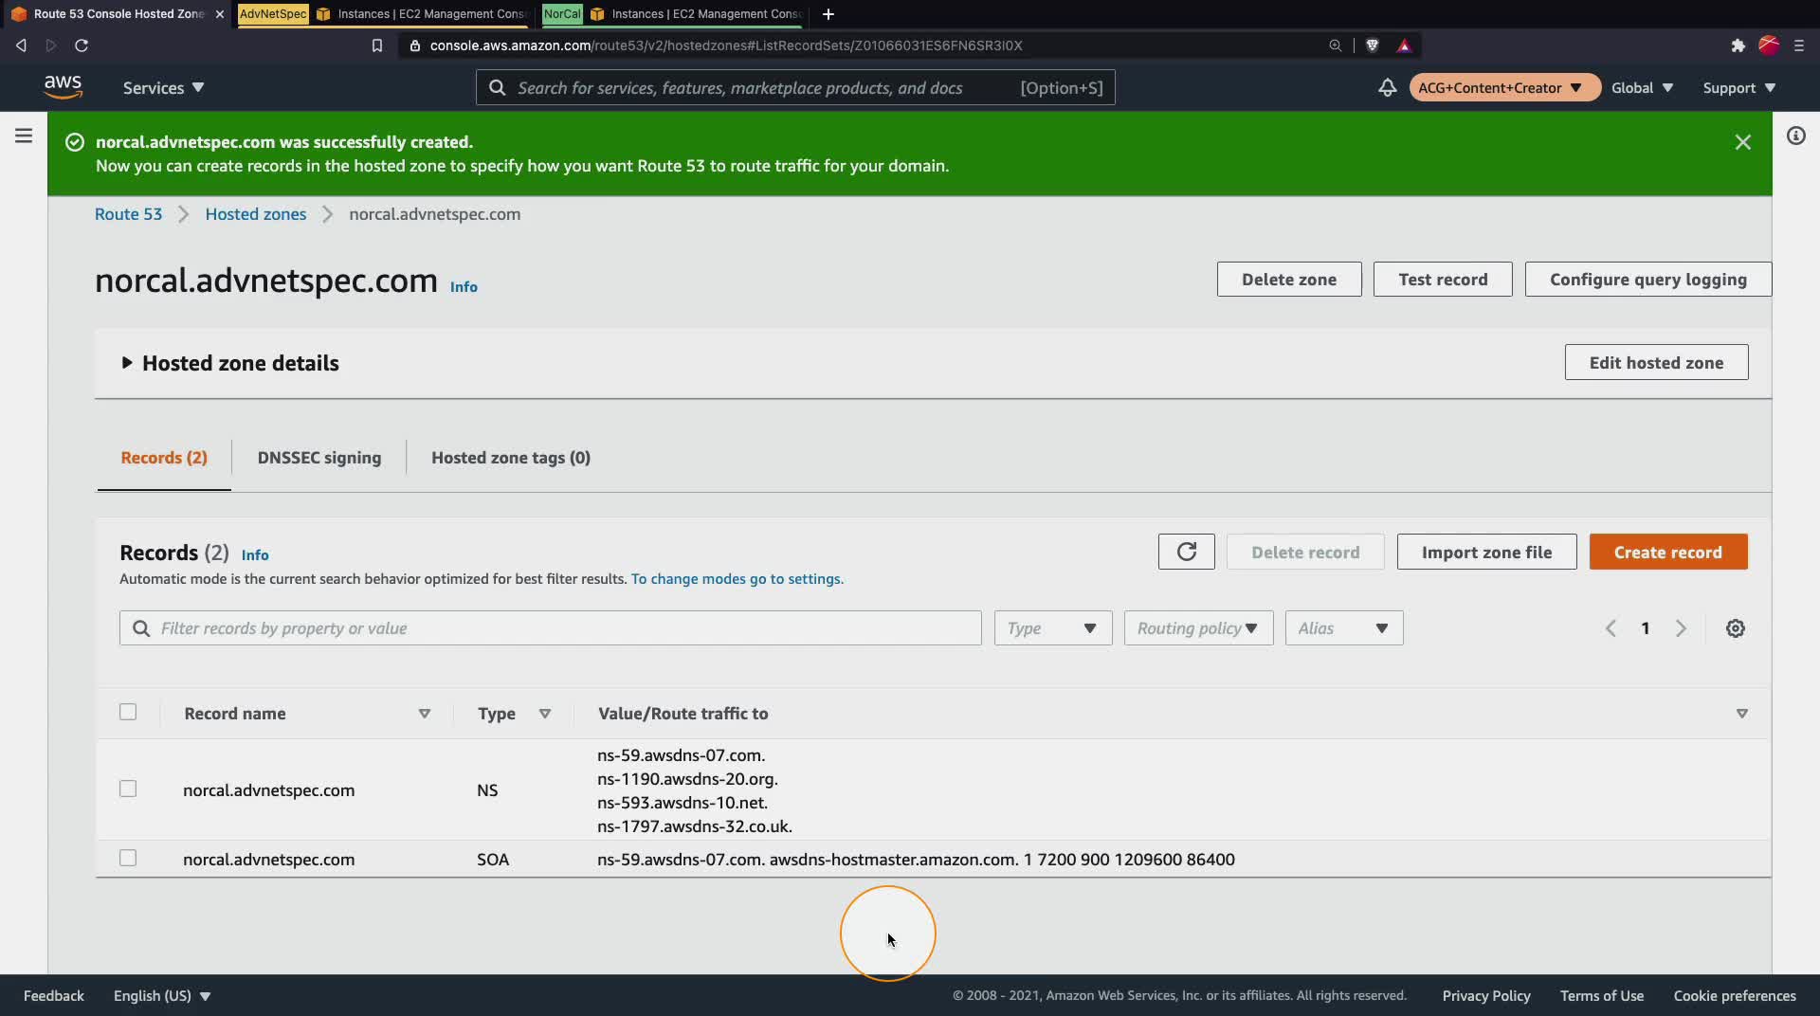Select the SOA record checkbox

click(128, 858)
